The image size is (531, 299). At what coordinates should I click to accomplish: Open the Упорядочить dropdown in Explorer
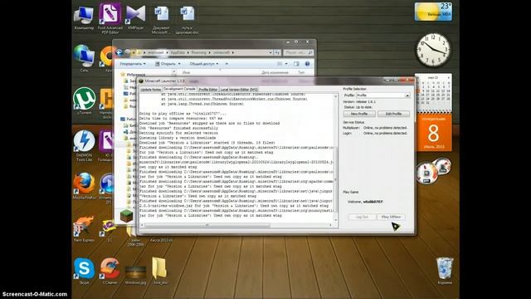(x=133, y=64)
